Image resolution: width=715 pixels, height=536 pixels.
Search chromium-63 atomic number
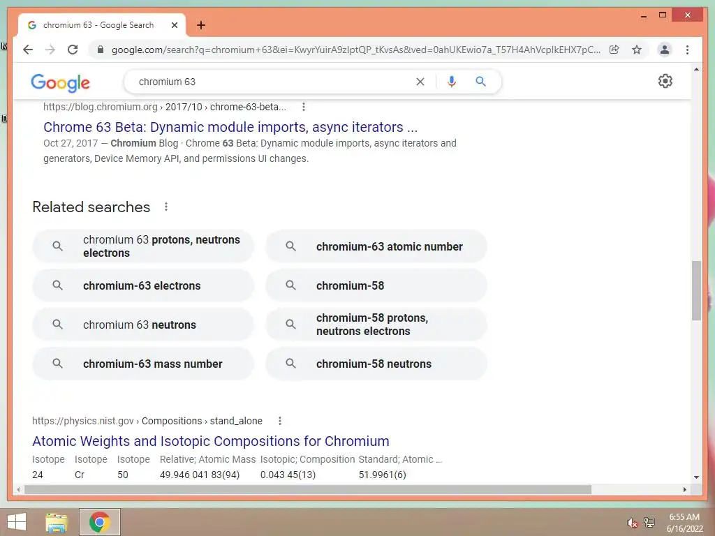point(376,246)
